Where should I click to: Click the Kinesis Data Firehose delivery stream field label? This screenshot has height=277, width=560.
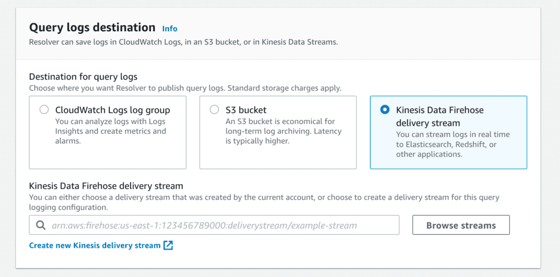[x=106, y=186]
